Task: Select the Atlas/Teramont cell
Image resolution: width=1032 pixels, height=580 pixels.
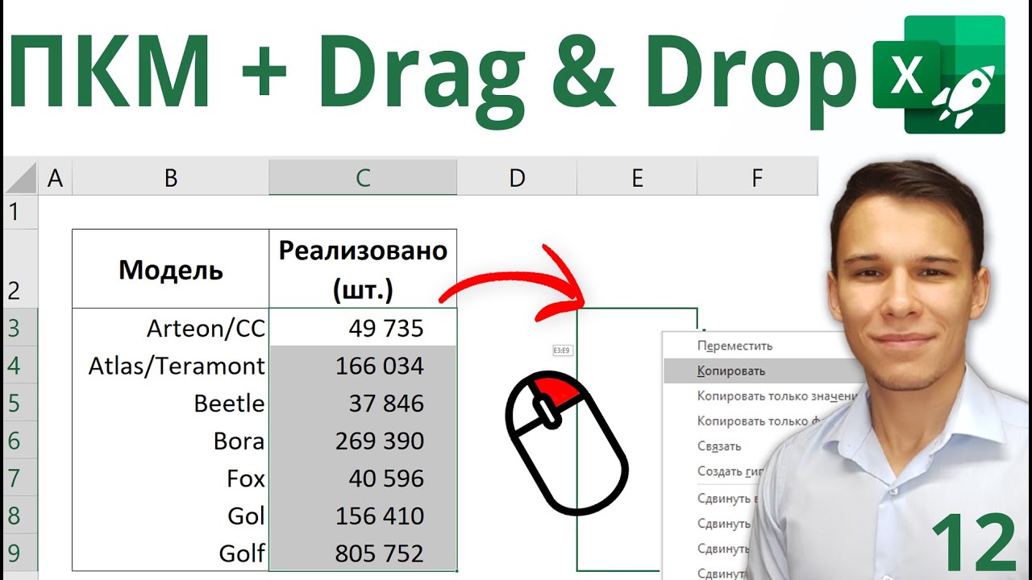Action: click(170, 366)
